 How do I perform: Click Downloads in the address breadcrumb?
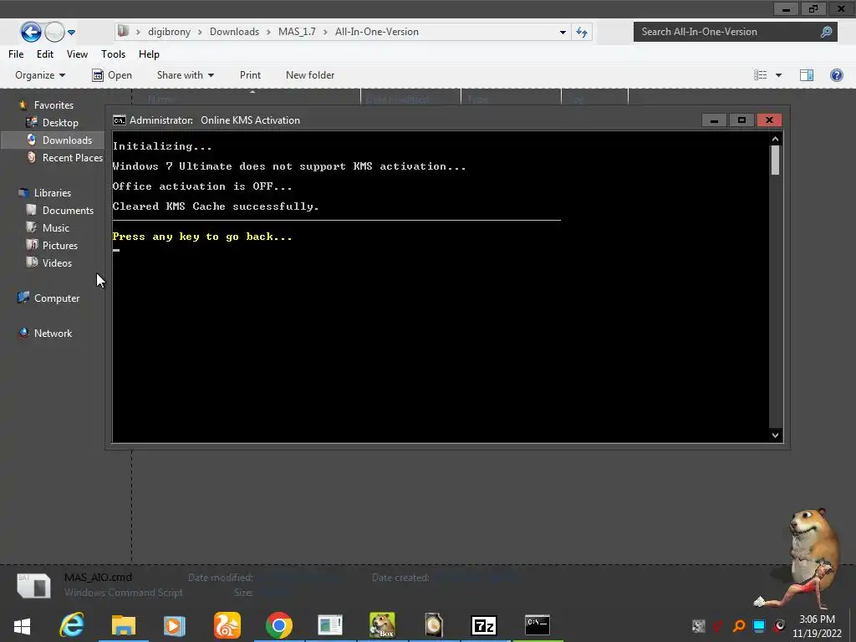(234, 32)
